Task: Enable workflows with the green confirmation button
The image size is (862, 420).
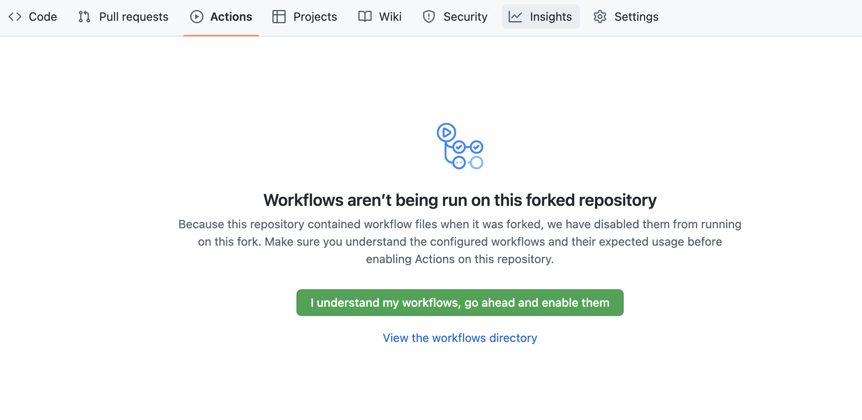Action: (x=460, y=303)
